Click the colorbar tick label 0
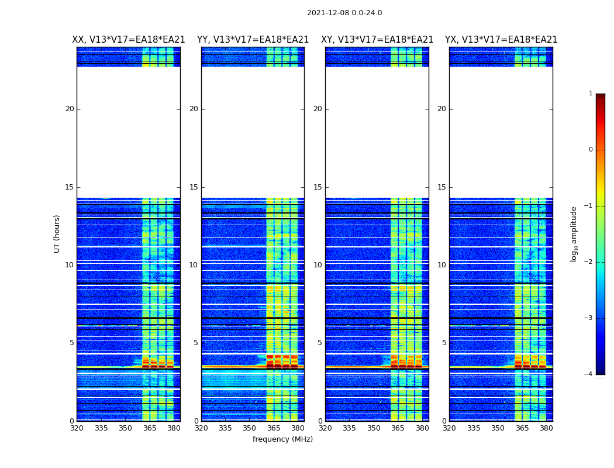 click(590, 150)
